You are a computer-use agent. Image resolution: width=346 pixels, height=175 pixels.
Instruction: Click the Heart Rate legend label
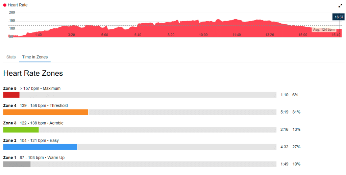[18, 5]
